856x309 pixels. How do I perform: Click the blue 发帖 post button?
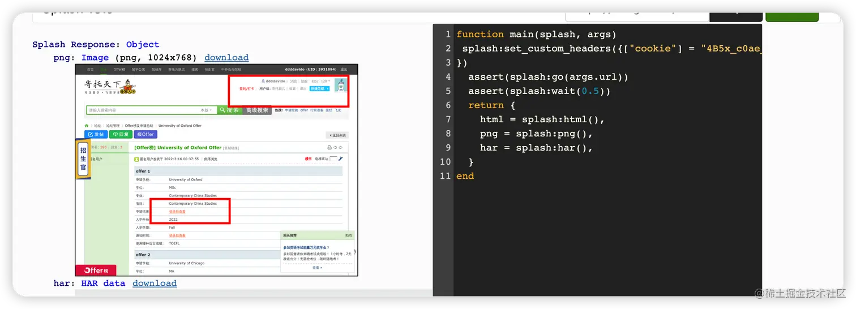96,134
